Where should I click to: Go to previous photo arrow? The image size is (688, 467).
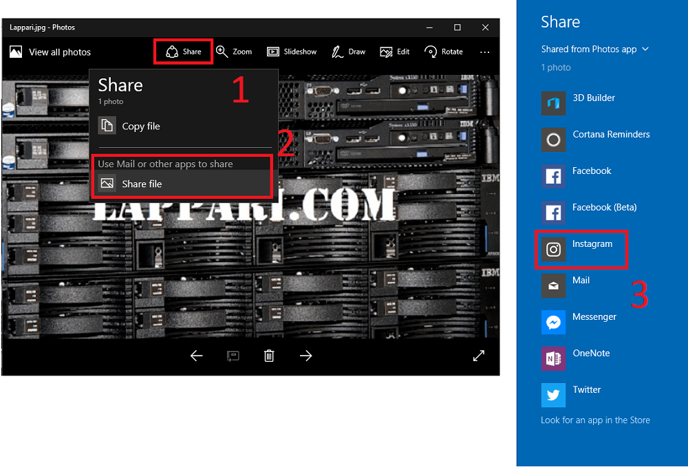196,356
